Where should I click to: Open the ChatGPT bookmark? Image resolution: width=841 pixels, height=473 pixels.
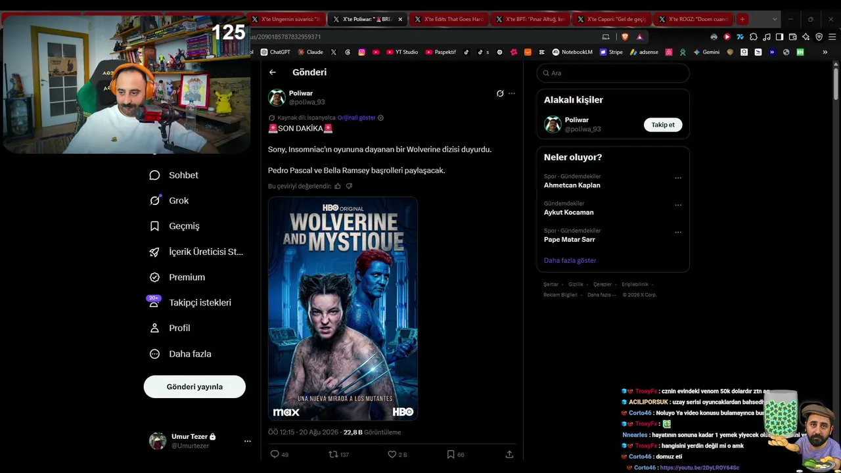[x=275, y=52]
